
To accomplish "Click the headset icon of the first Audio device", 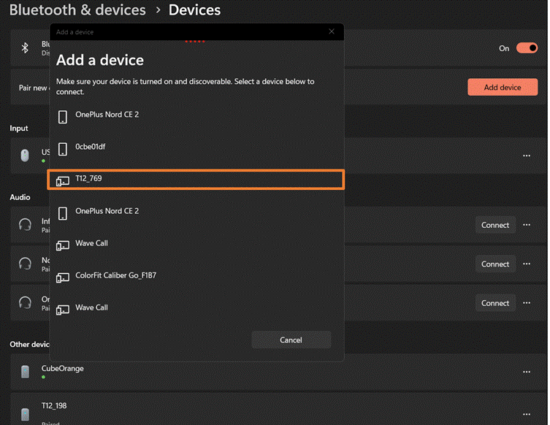I will tap(26, 225).
